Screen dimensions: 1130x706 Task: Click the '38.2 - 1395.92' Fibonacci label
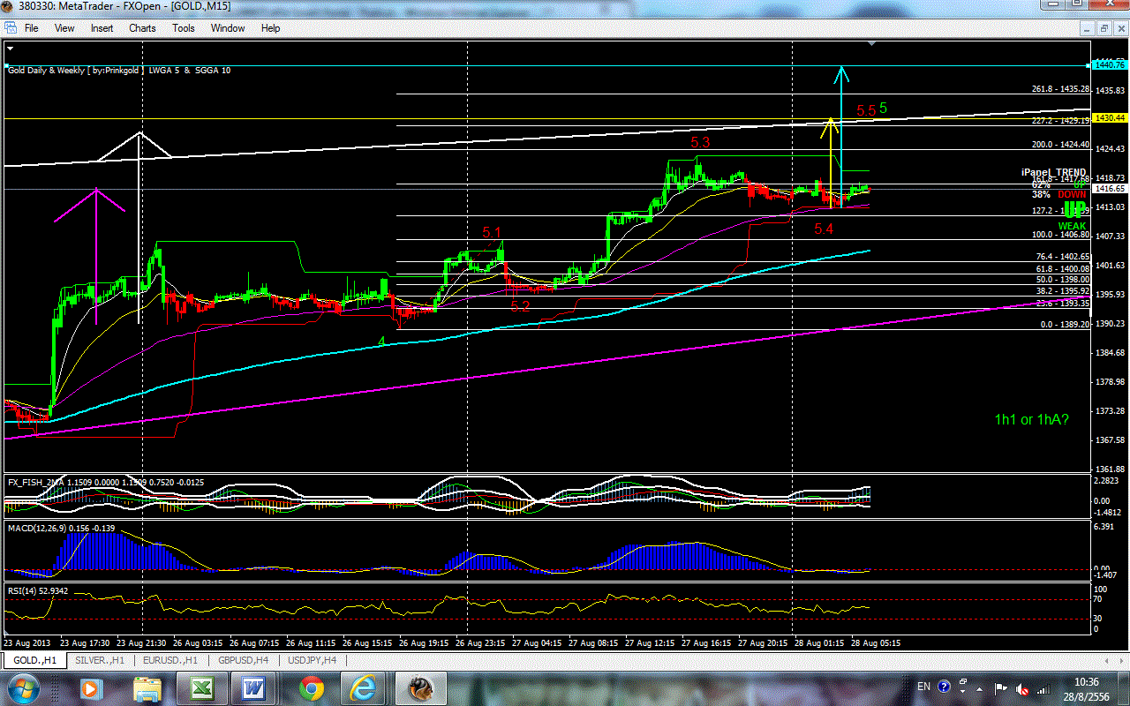(1062, 291)
